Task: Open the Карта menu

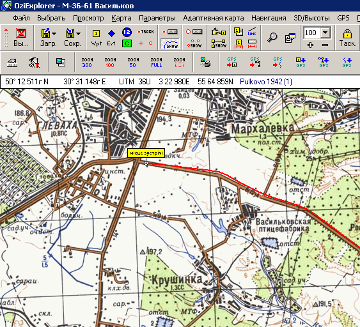Action: tap(121, 18)
